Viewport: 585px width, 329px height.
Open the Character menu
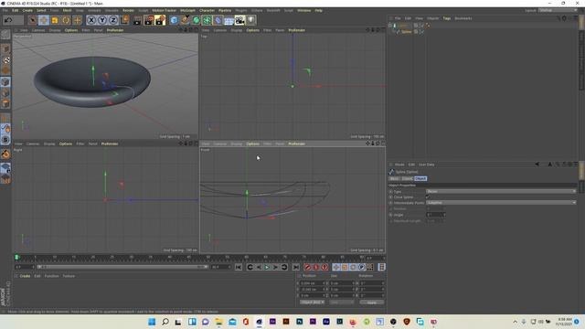click(207, 10)
